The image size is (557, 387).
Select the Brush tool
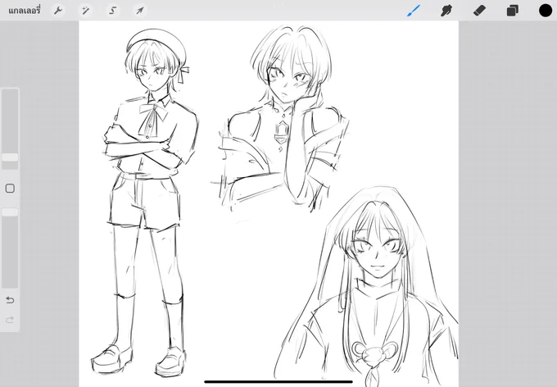click(x=414, y=11)
